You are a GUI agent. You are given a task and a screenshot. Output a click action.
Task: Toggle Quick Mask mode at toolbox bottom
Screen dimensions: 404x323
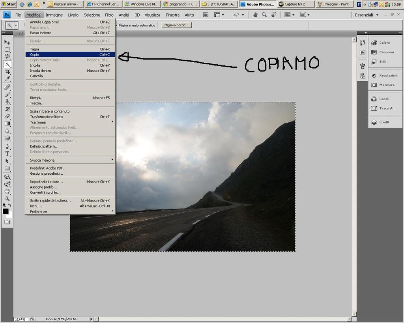tap(7, 222)
